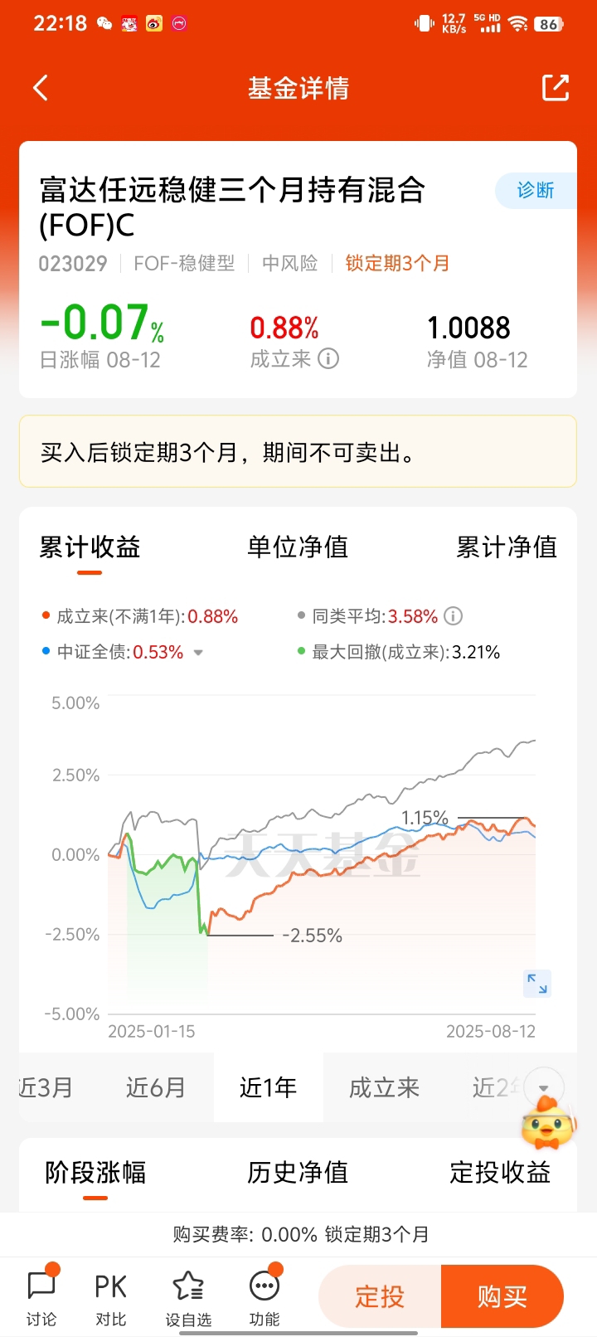This screenshot has height=1337, width=597.
Task: Select 近6月 time range
Action: [x=156, y=1087]
